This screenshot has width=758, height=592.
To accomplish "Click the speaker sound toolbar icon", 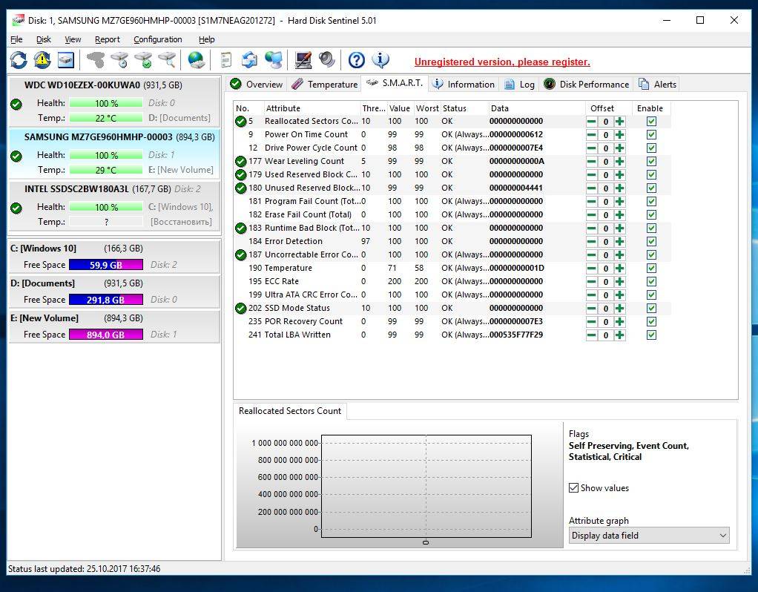I will (327, 60).
